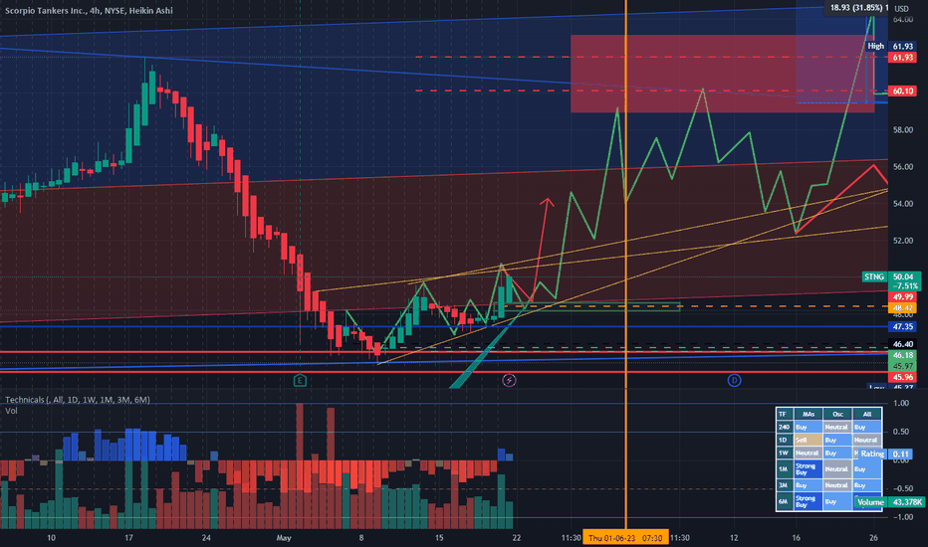Viewport: 928px width, 547px height.
Task: Click the blue 47.35 price label
Action: tap(903, 326)
